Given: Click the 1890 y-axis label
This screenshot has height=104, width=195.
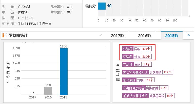Looking at the screenshot, I should (x=16, y=48).
